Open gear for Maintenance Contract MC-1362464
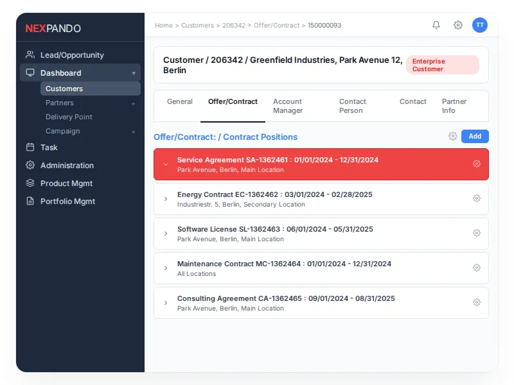This screenshot has height=385, width=514. pyautogui.click(x=477, y=268)
